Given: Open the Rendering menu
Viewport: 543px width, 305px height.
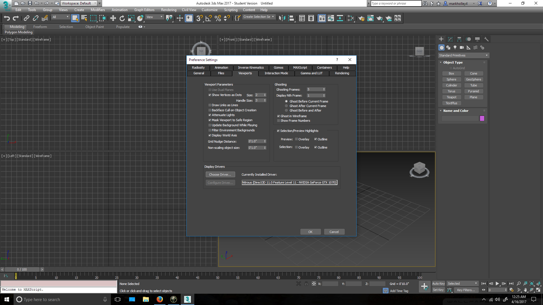Looking at the screenshot, I should point(169,10).
